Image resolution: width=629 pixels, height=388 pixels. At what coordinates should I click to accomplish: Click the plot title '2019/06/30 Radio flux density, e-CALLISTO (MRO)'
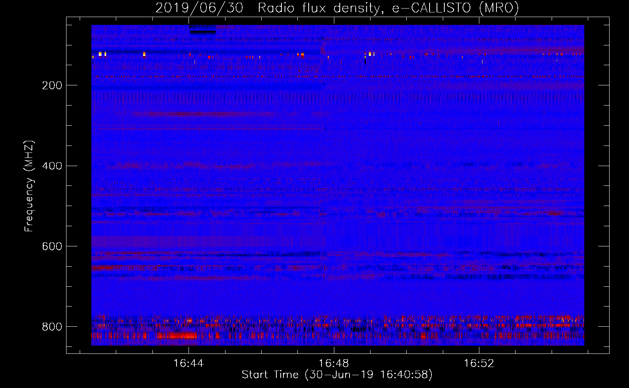(337, 8)
